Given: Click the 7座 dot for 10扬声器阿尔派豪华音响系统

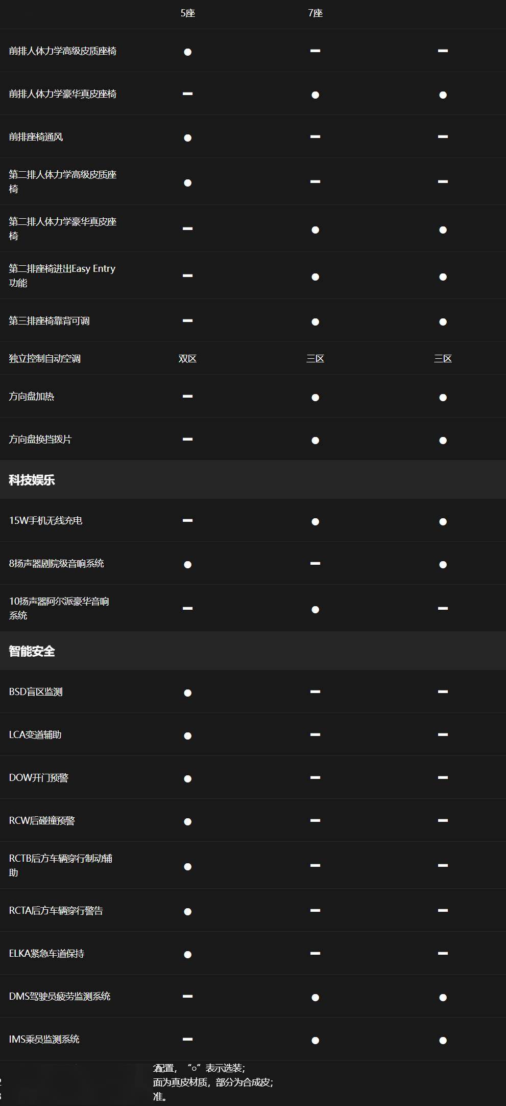Looking at the screenshot, I should 315,609.
